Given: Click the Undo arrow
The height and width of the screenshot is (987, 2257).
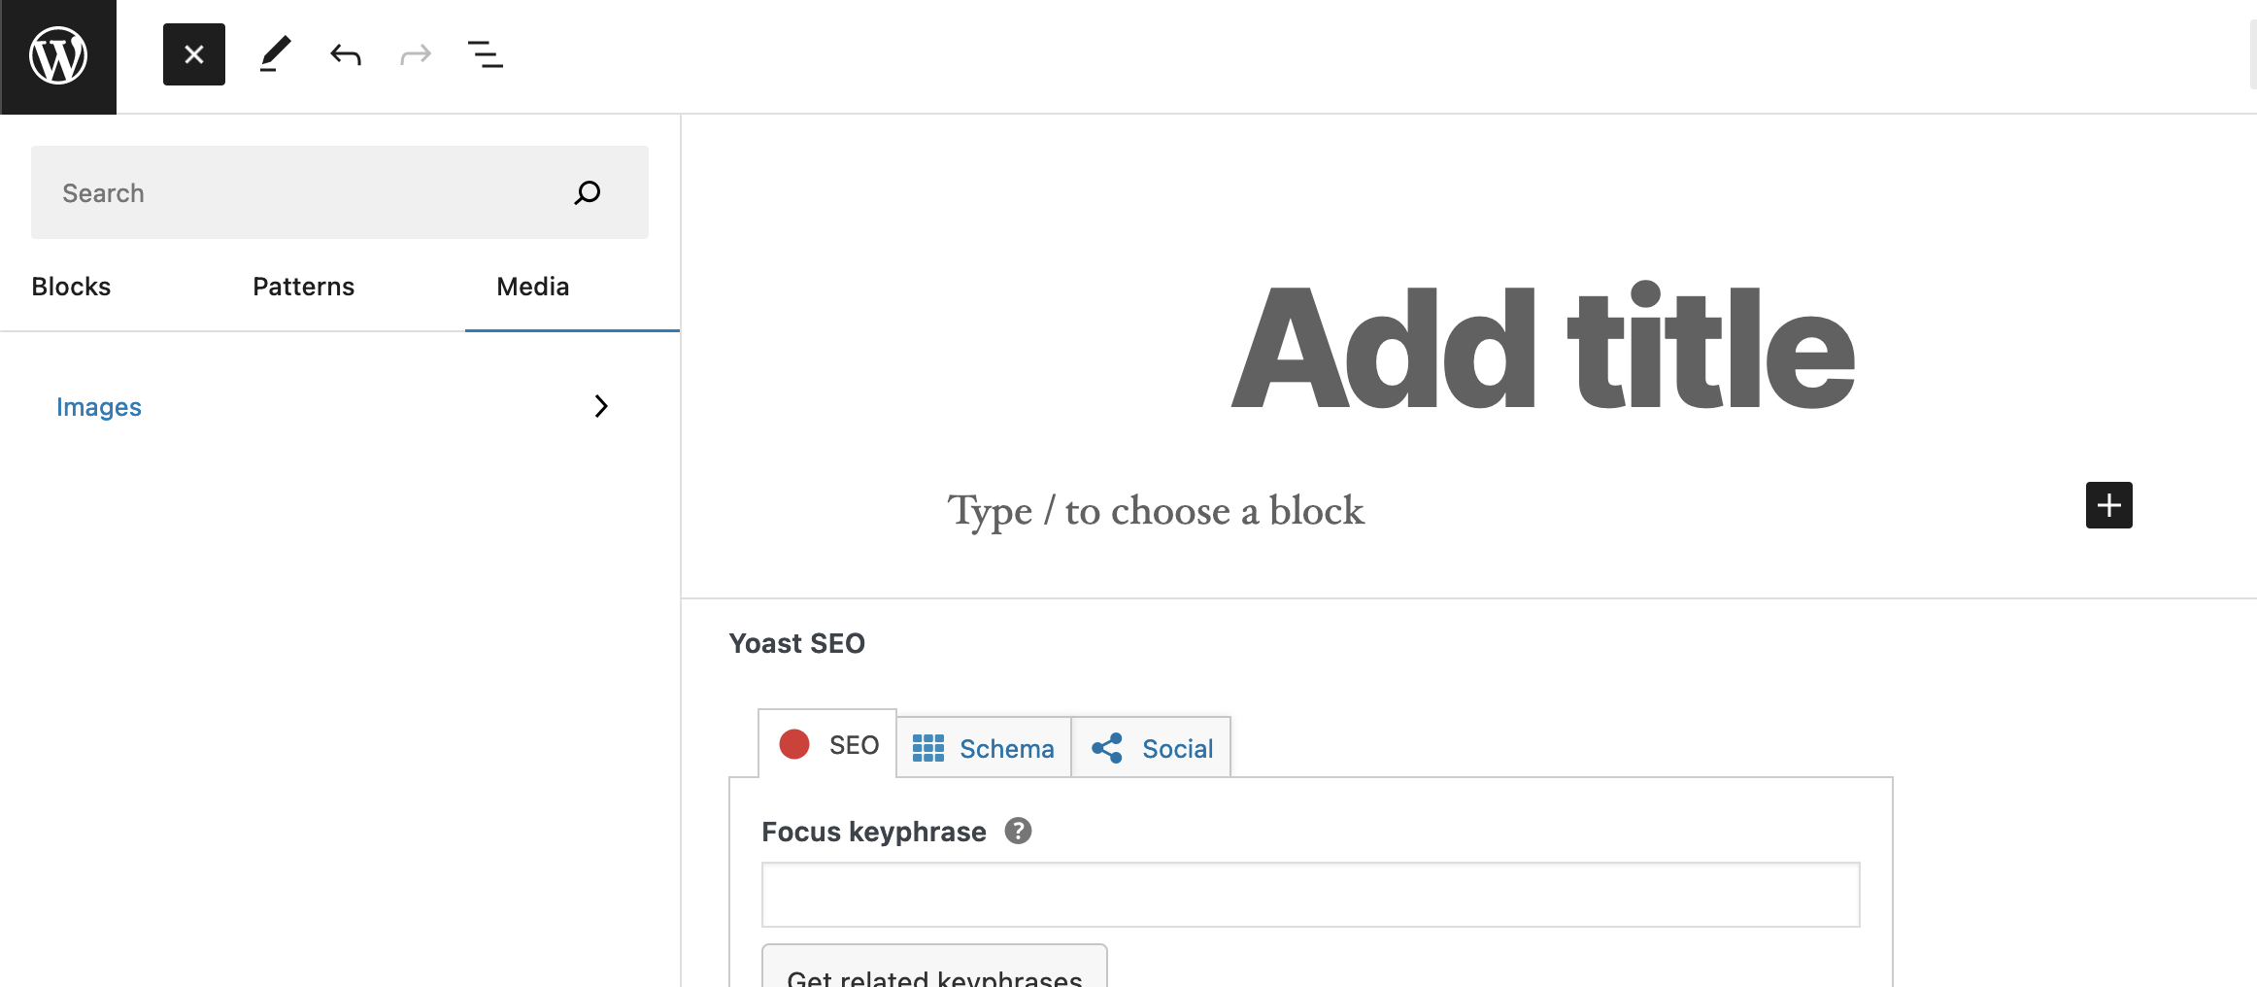Looking at the screenshot, I should [x=345, y=54].
